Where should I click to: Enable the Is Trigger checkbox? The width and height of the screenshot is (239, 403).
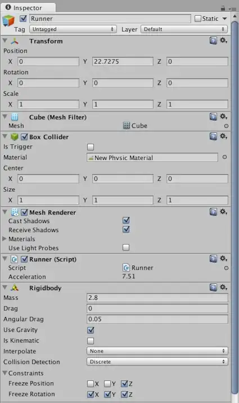pos(91,147)
